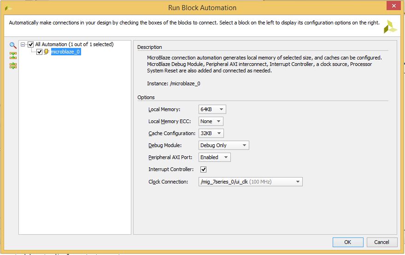405x255 pixels.
Task: Toggle the All Automation checkbox
Action: tap(31, 44)
